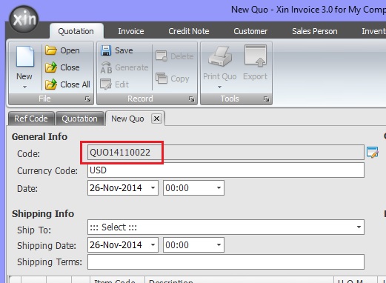386x283 pixels.
Task: Click Close All in File group
Action: pos(67,84)
